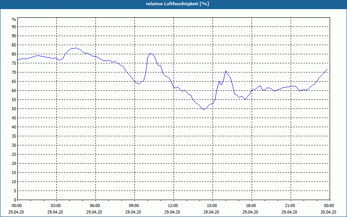This screenshot has height=217, width=347.
Task: Click the 00:00 label above 29.04.20
Action: coord(16,206)
